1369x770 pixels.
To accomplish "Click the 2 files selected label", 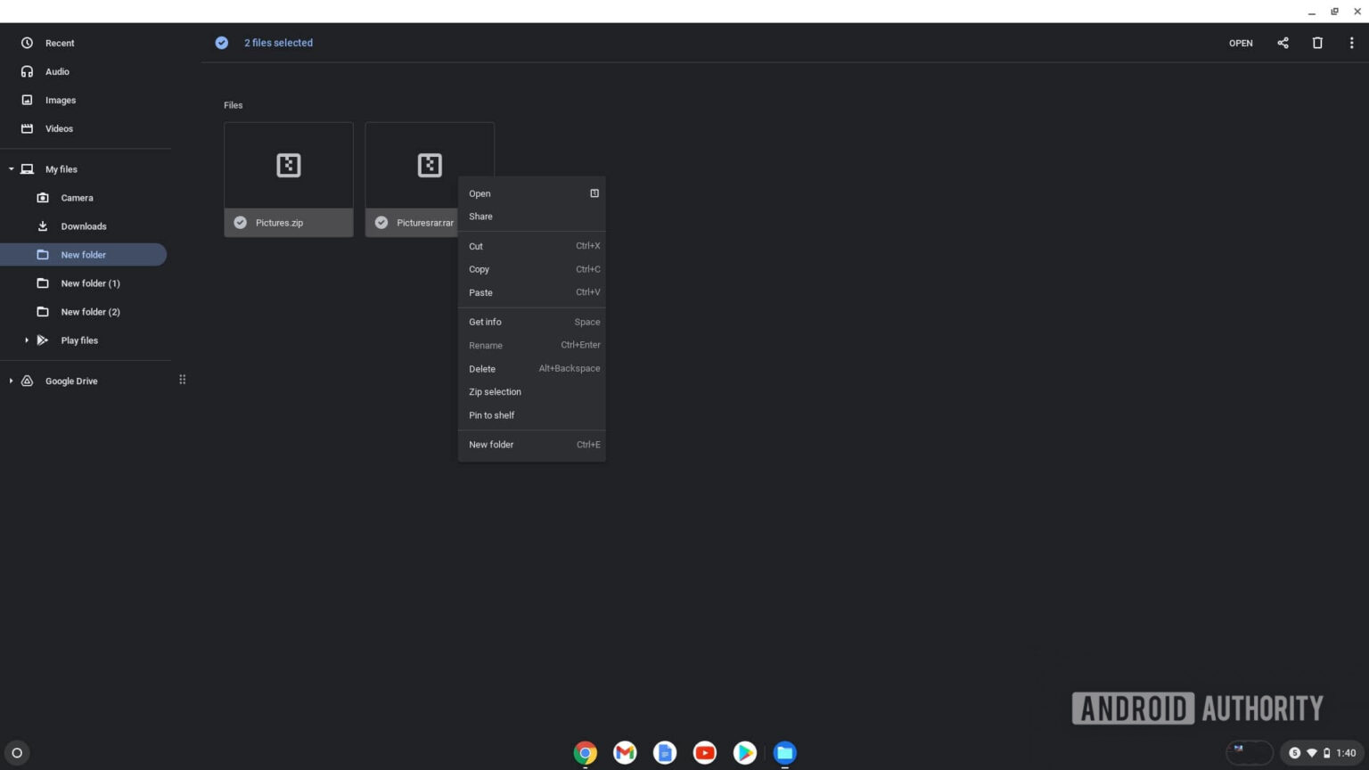I will 278,42.
